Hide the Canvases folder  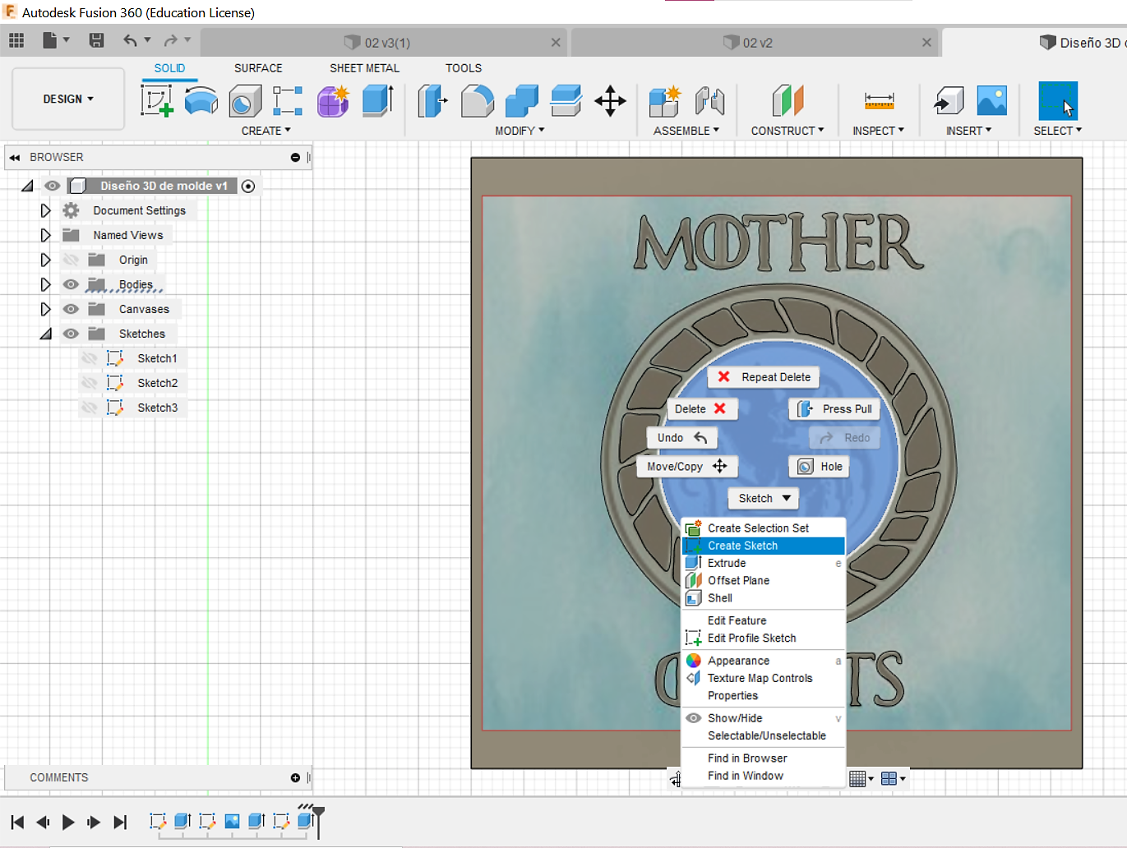[x=72, y=309]
